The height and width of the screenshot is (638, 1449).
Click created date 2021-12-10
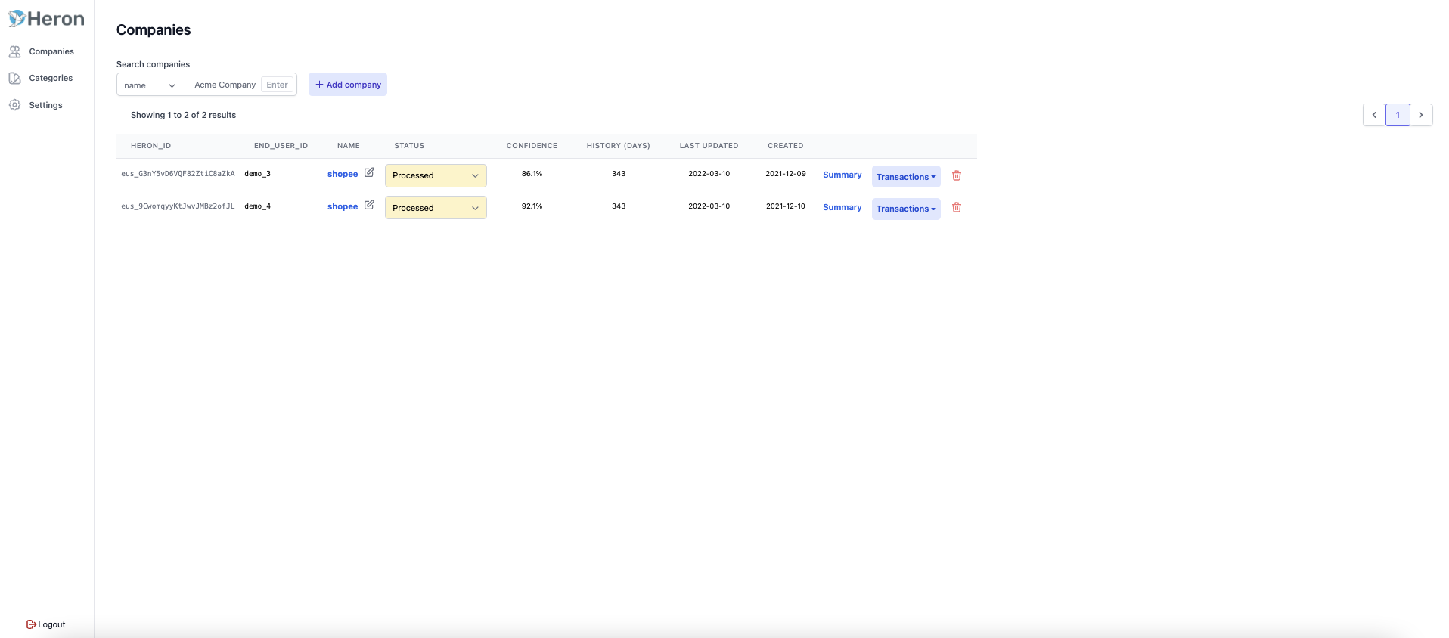coord(786,206)
